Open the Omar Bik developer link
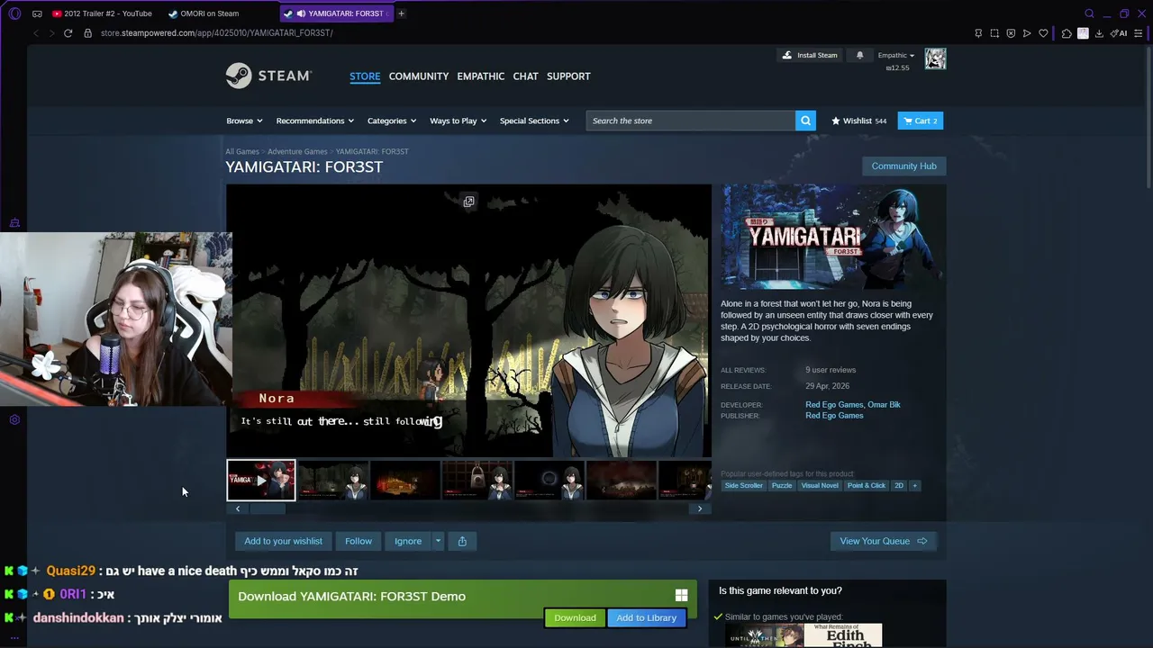The image size is (1153, 648). [x=884, y=405]
